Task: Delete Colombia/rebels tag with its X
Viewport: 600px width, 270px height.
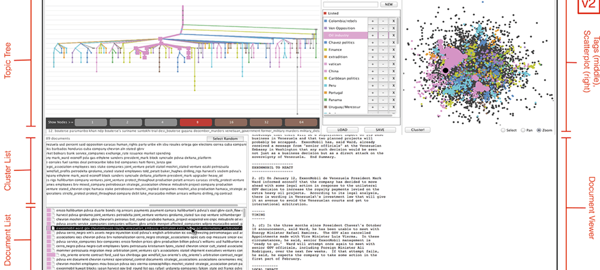Action: 393,21
